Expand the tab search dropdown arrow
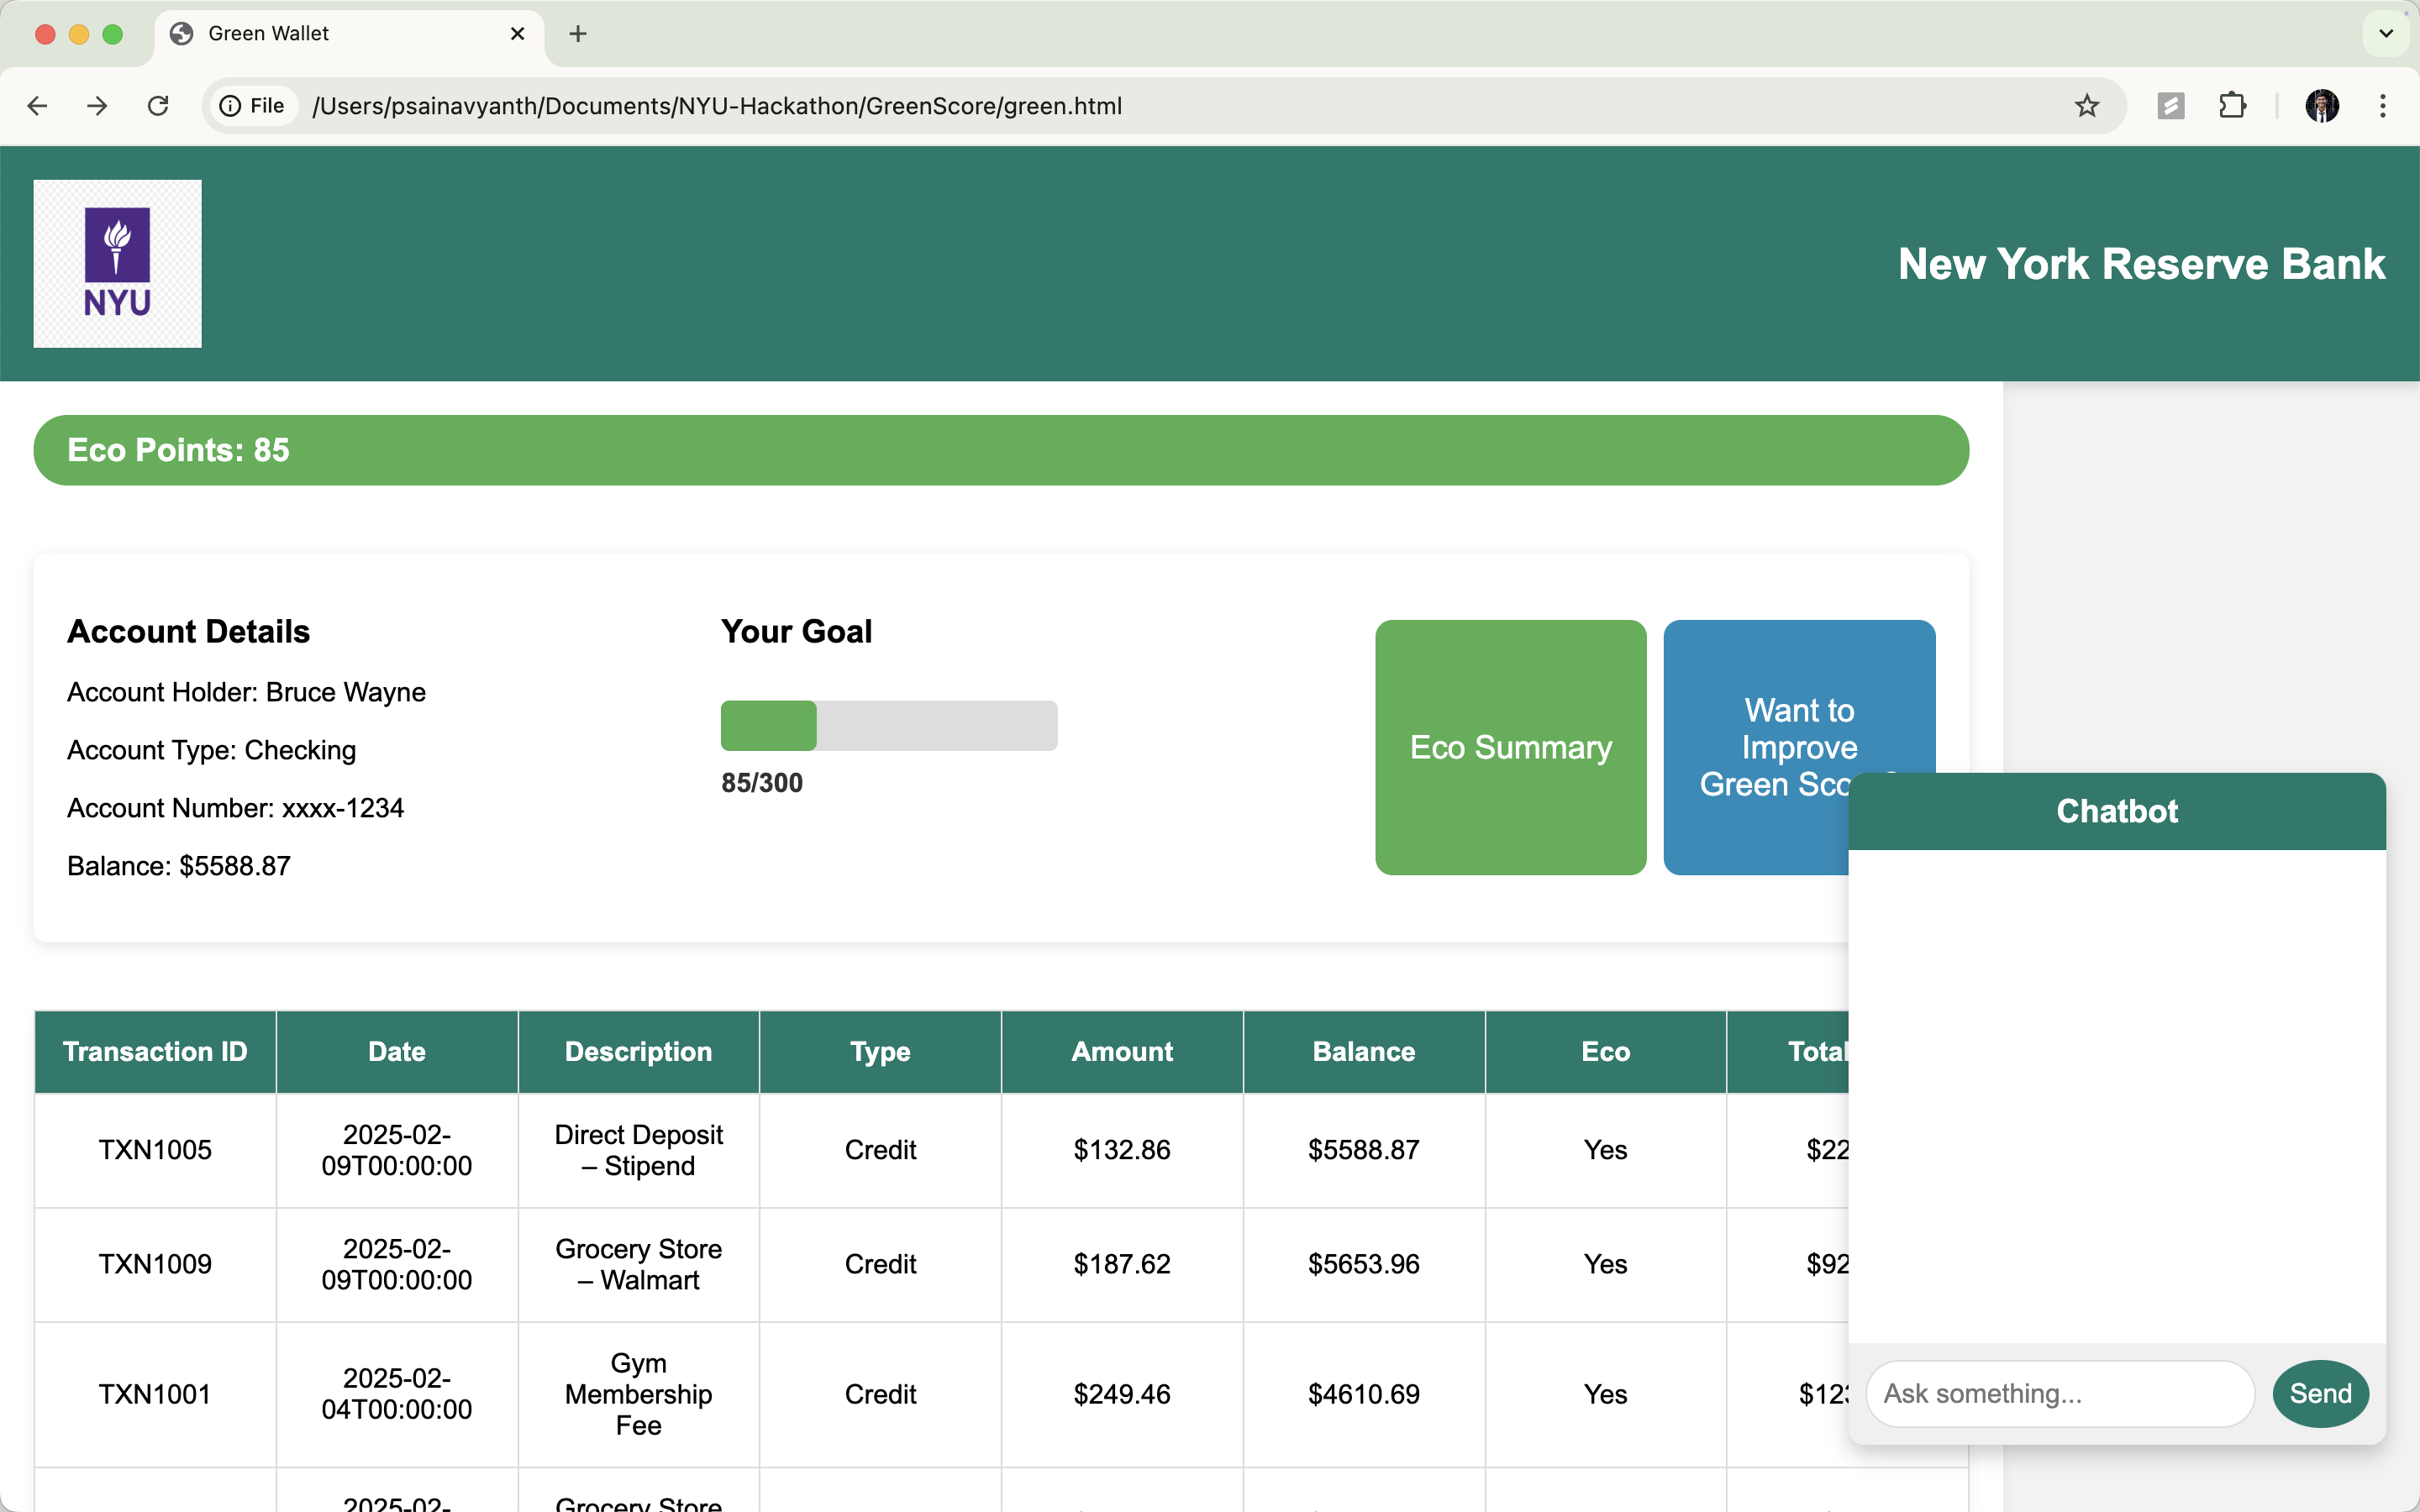2420x1512 pixels. click(2386, 34)
